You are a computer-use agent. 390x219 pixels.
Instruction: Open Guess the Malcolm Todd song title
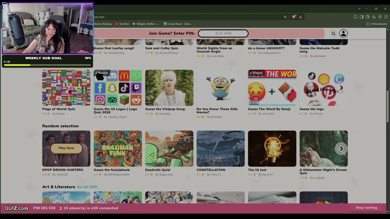[x=319, y=50]
